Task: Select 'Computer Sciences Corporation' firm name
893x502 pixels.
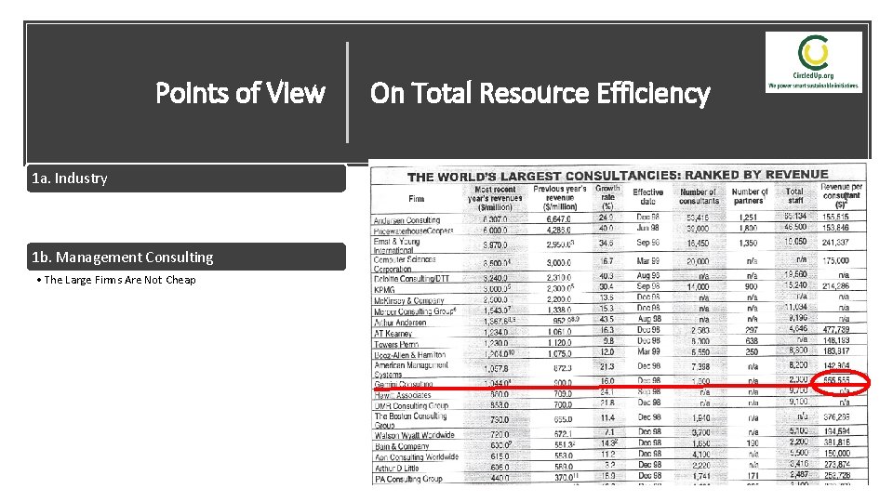Action: coord(405,263)
